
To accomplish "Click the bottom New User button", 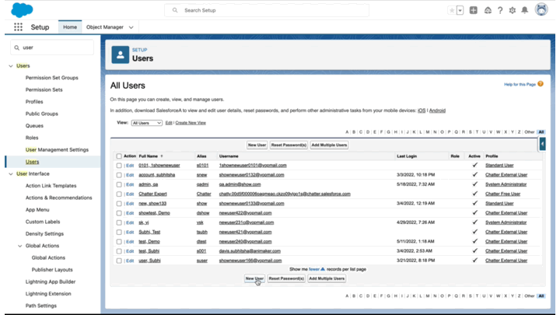I will [254, 278].
